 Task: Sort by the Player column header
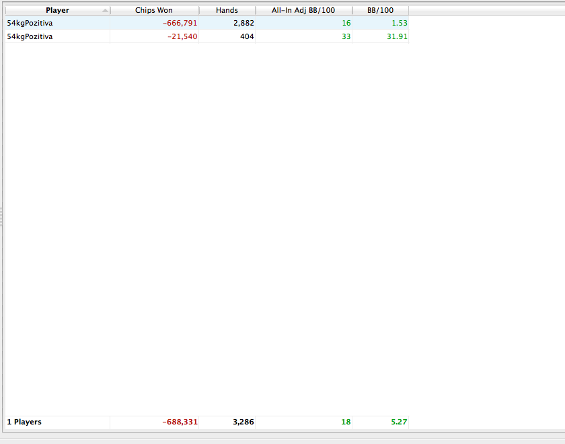58,11
